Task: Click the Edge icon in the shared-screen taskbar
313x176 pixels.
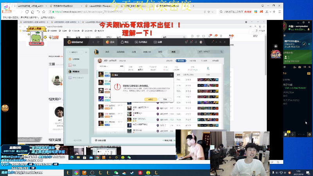Action: (x=72, y=158)
